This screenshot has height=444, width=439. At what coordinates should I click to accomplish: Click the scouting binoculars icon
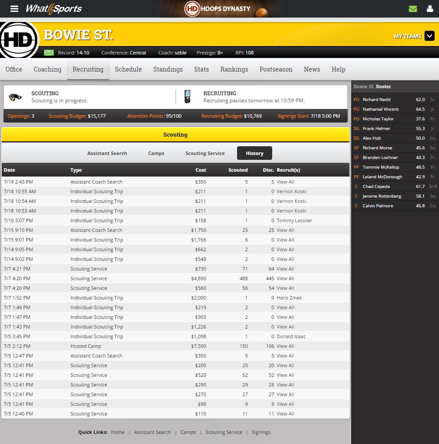coord(15,97)
